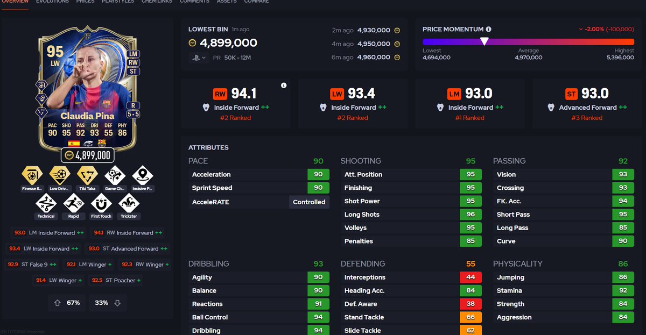This screenshot has height=335, width=646.
Task: Click the wolf icon beside Advanced Forward
Action: (551, 108)
